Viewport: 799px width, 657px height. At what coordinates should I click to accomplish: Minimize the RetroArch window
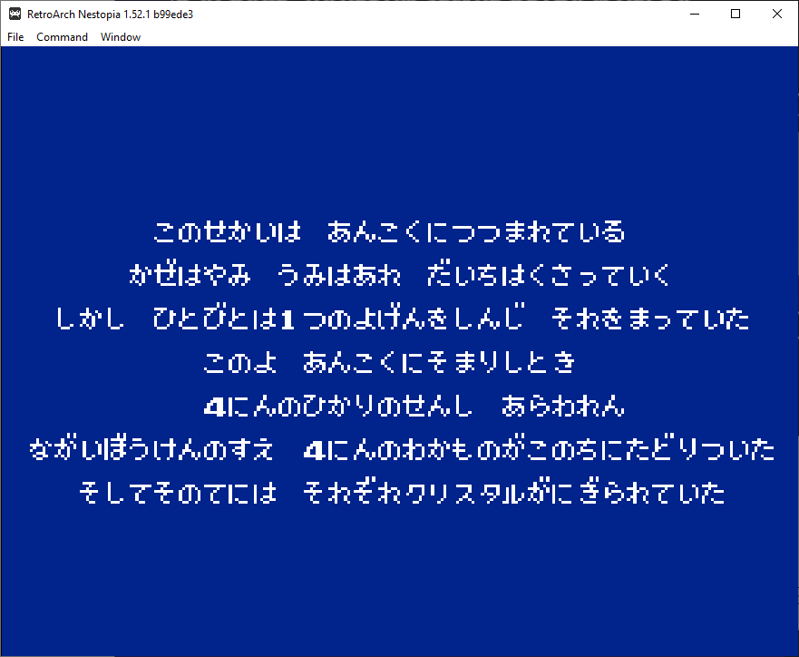tap(695, 14)
